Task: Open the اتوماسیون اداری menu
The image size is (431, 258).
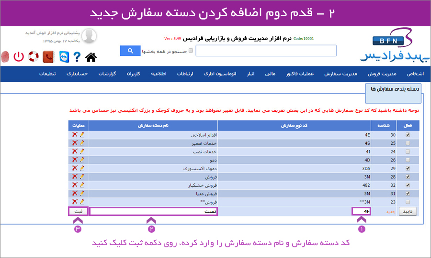Action: click(220, 74)
